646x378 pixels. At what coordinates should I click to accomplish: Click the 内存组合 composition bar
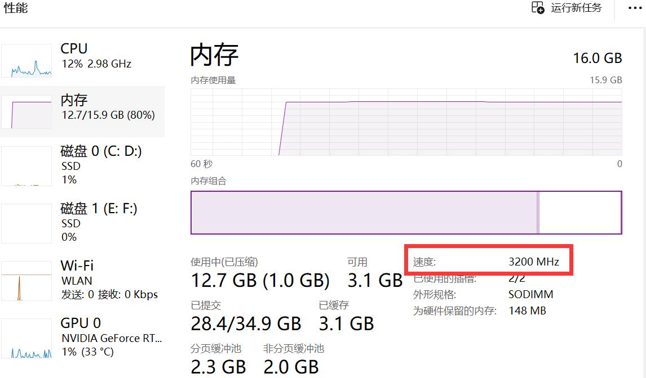click(406, 212)
